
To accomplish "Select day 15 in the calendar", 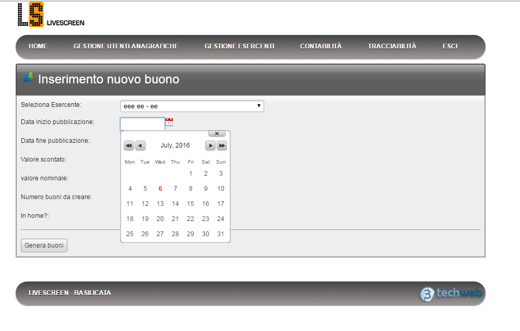I will pos(191,204).
